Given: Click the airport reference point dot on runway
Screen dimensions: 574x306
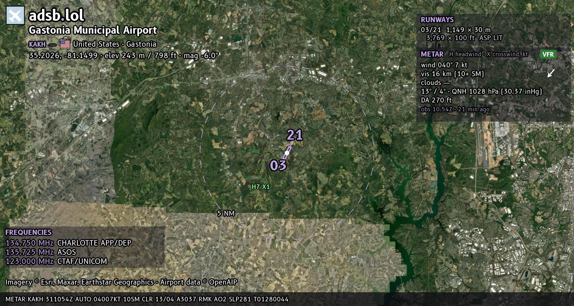Looking at the screenshot, I should [287, 153].
